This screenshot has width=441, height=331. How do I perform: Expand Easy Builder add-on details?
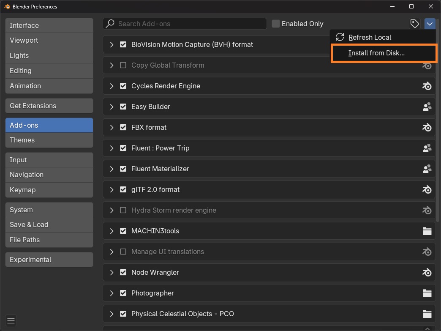(x=112, y=107)
